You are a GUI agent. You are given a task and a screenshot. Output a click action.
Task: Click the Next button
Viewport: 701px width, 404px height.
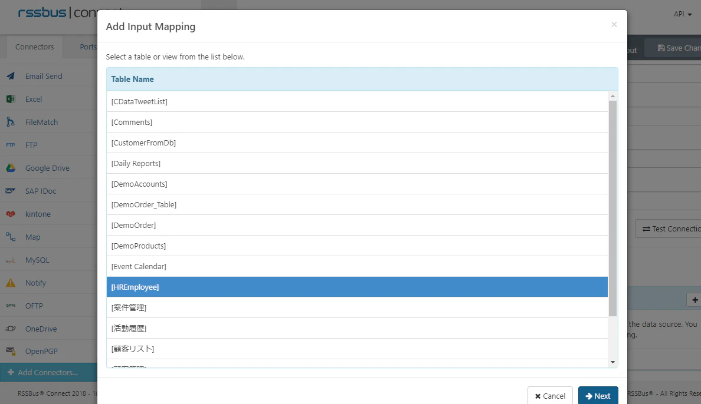coord(598,396)
